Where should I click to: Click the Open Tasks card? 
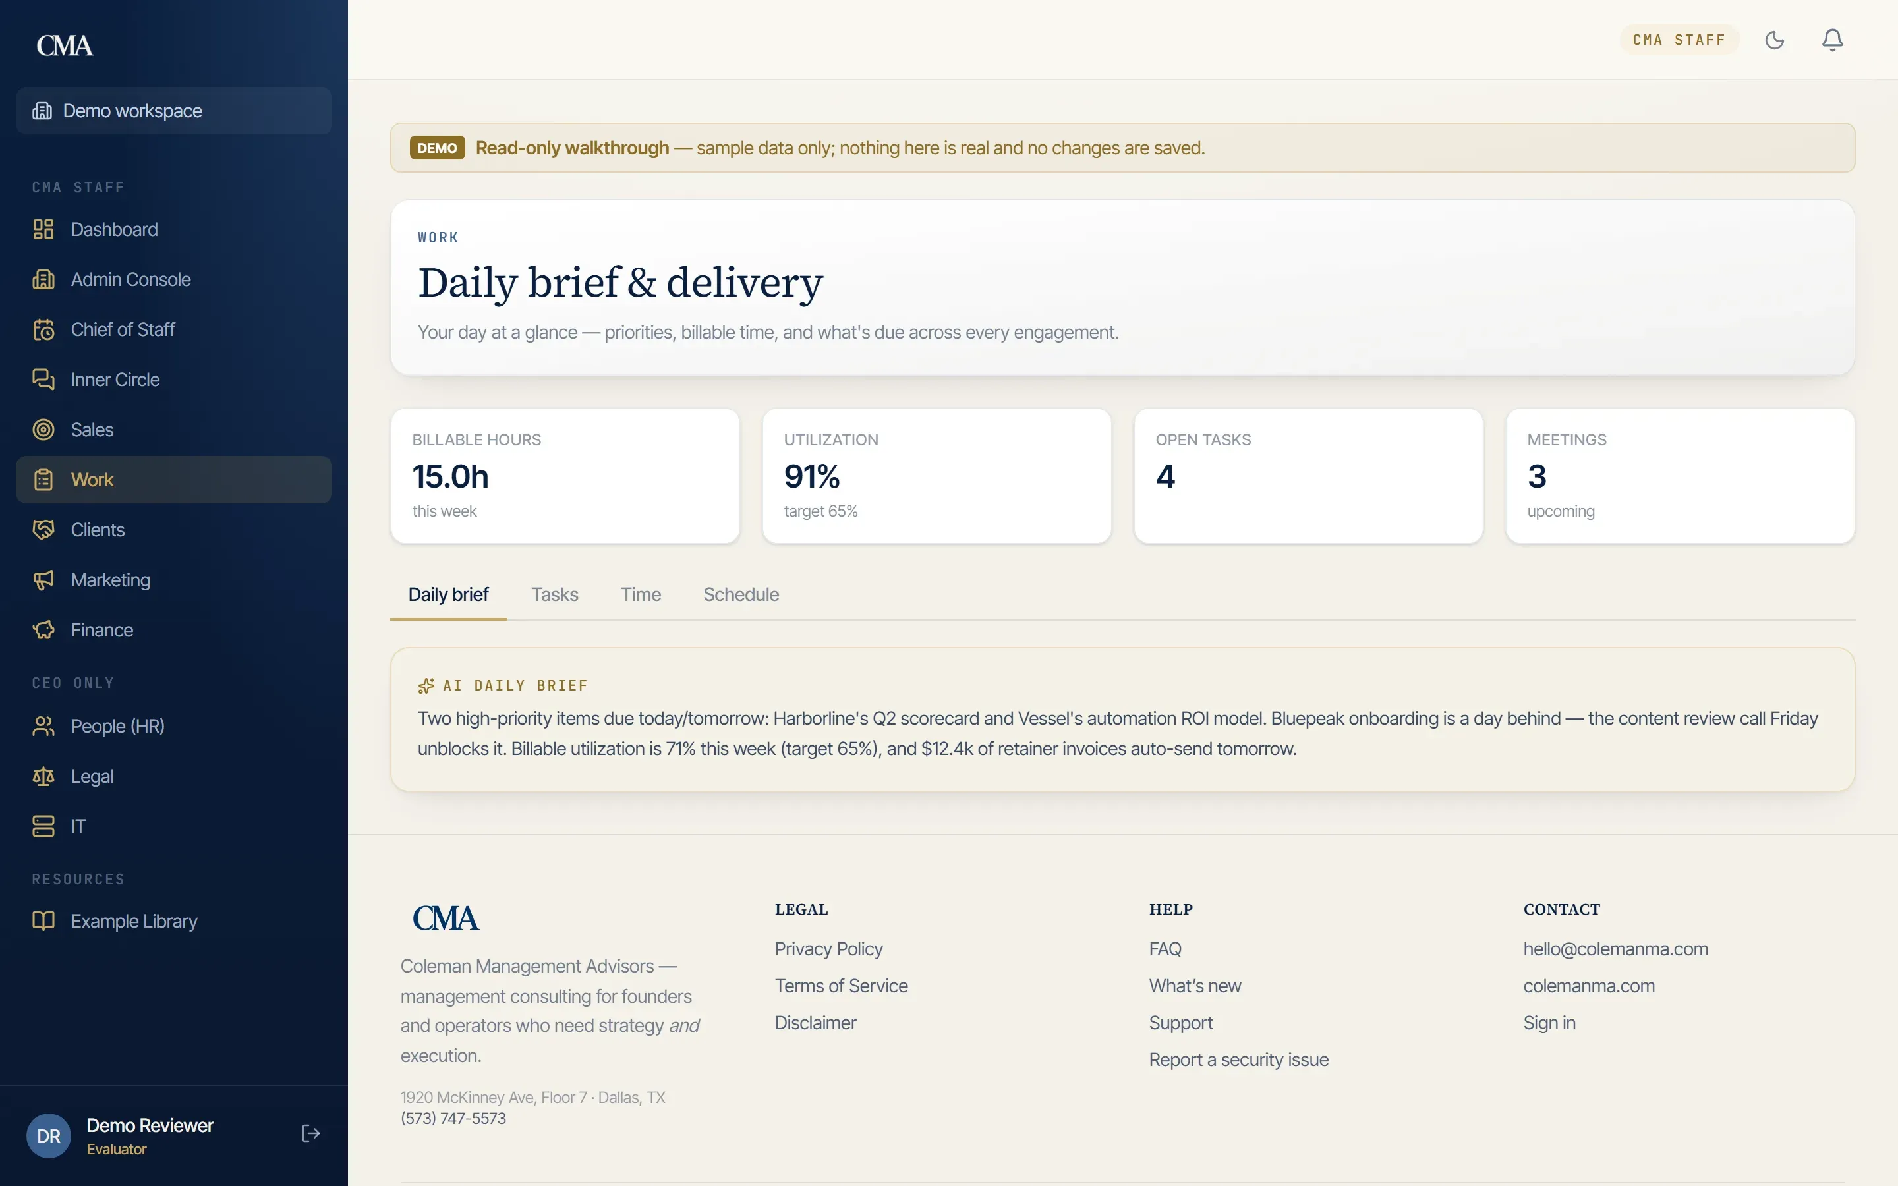point(1308,475)
